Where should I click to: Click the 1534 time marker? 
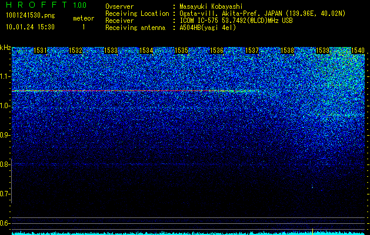pyautogui.click(x=146, y=51)
